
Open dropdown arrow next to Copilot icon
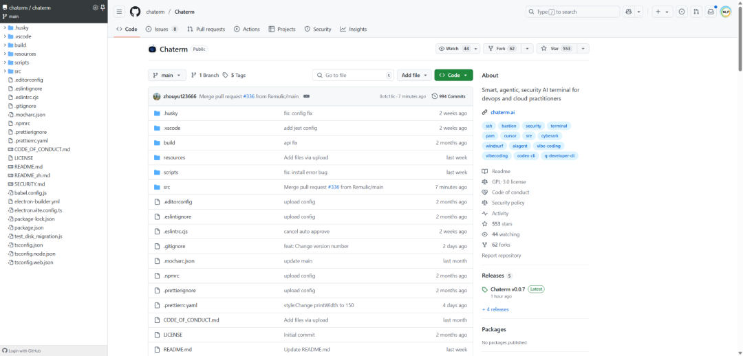(638, 12)
